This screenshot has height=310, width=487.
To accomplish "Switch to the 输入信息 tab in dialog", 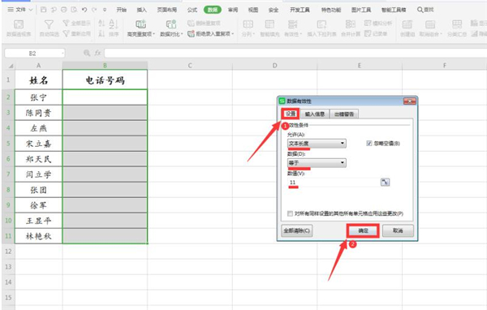I will 315,114.
